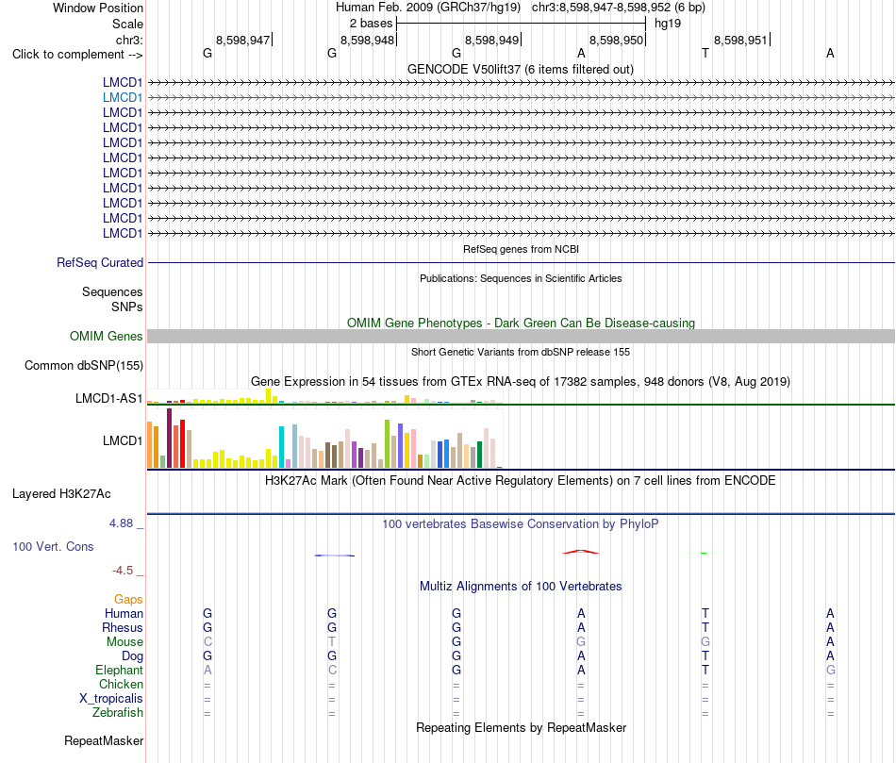
Task: Open the OMIM Genes track label
Action: click(107, 336)
